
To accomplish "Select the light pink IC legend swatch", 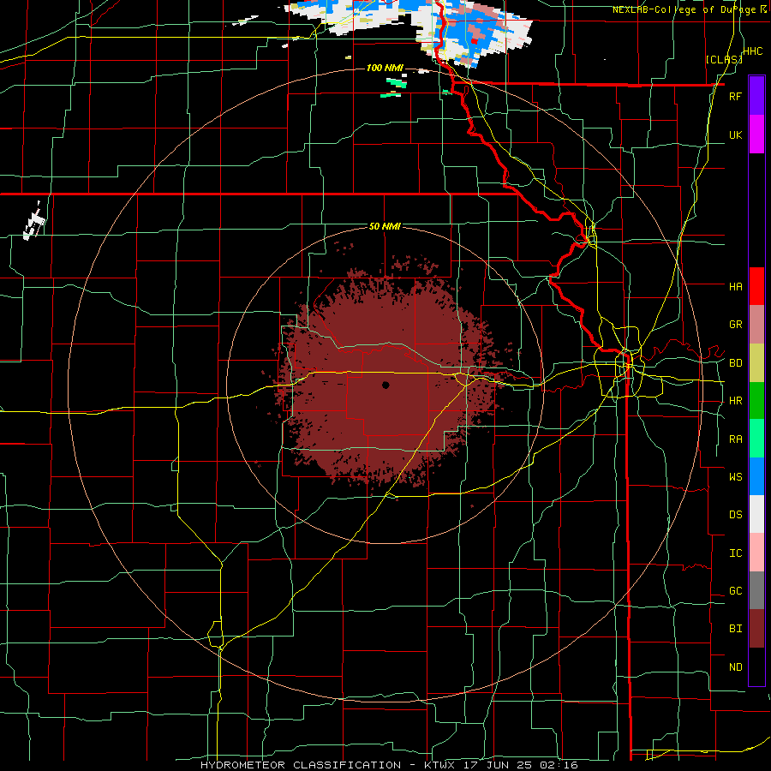I will 756,553.
